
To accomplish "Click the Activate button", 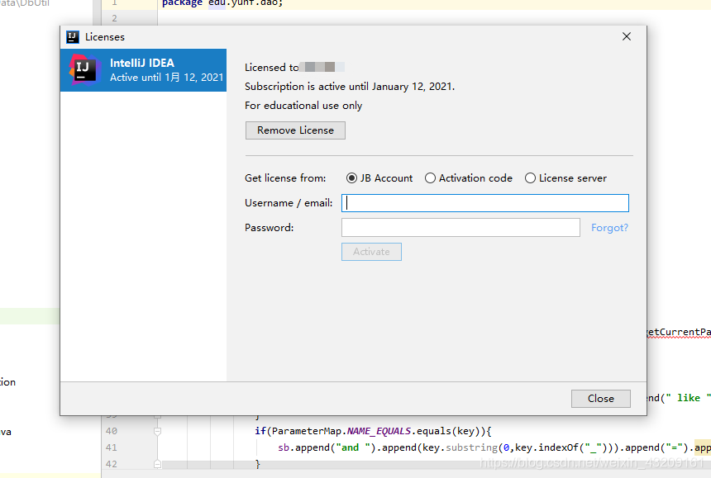I will 371,252.
